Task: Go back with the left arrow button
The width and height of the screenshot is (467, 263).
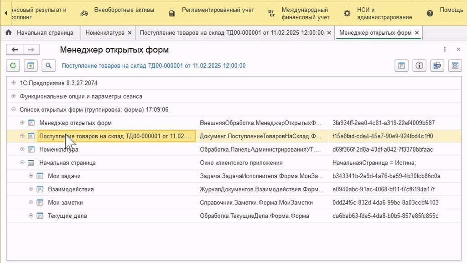Action: [15, 49]
